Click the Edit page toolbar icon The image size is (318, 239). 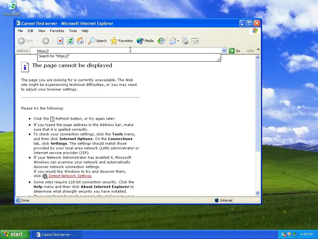(x=195, y=41)
